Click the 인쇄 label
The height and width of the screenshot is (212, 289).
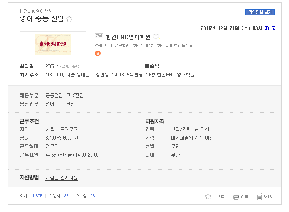point(244,196)
